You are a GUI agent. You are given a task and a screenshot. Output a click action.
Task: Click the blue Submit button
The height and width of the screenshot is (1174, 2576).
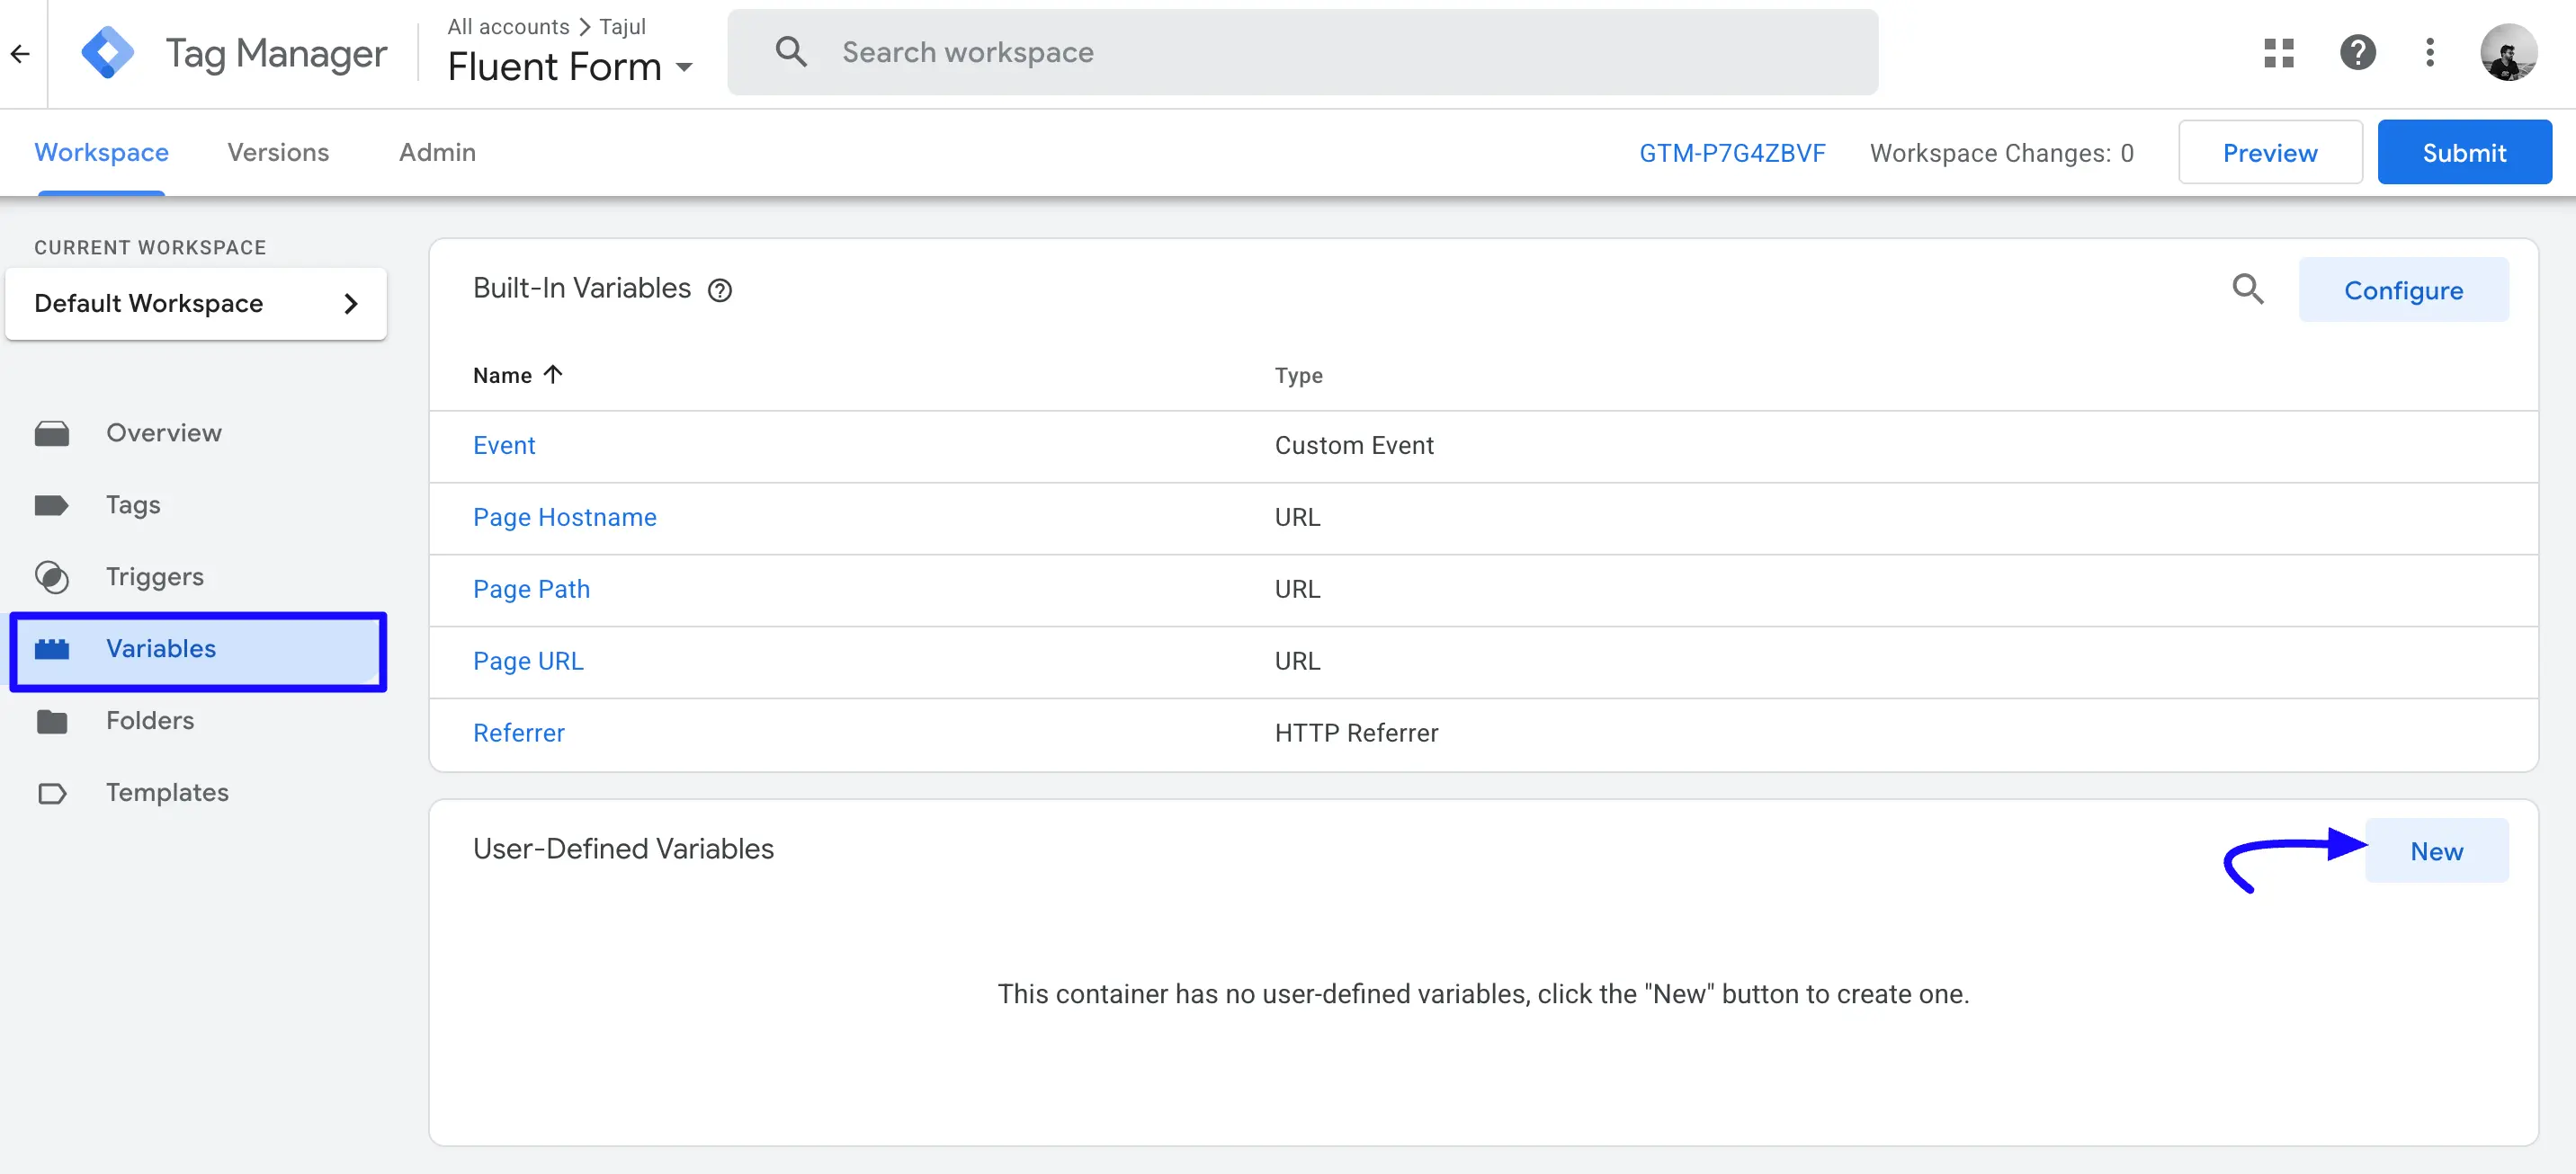2464,152
